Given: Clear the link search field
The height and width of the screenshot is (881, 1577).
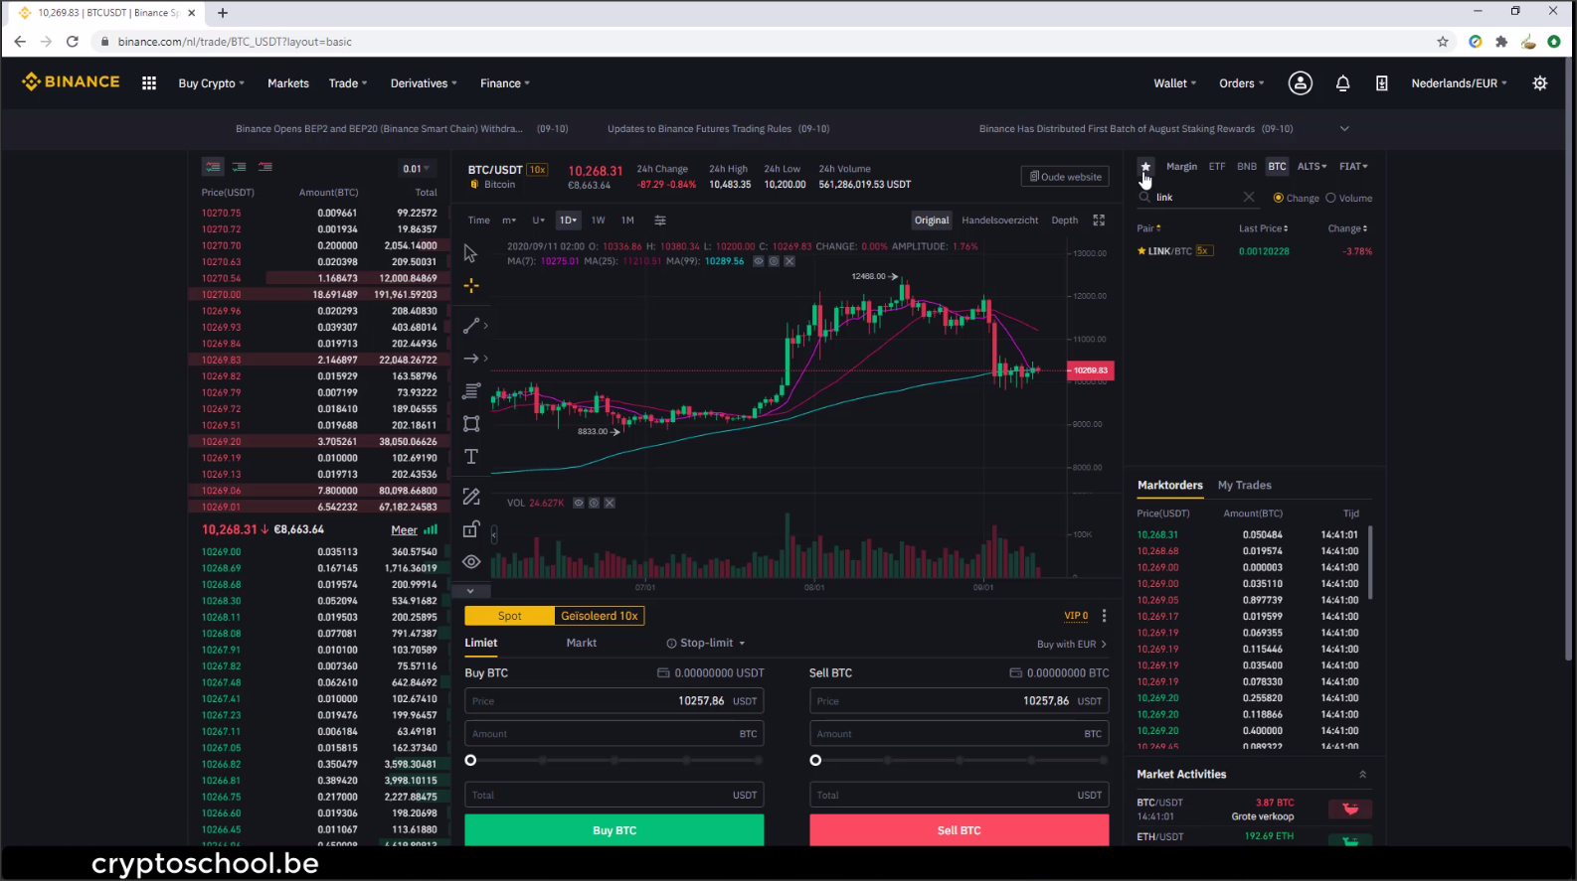Looking at the screenshot, I should coord(1249,198).
